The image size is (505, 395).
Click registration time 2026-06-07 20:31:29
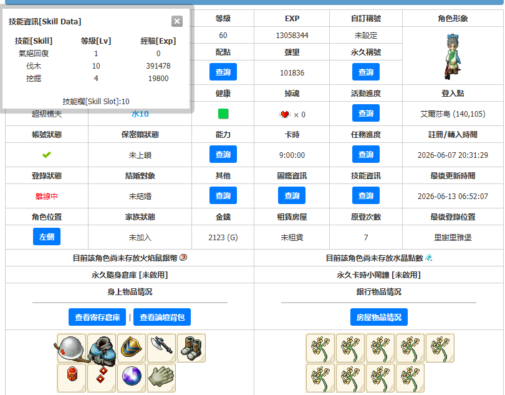pyautogui.click(x=453, y=155)
